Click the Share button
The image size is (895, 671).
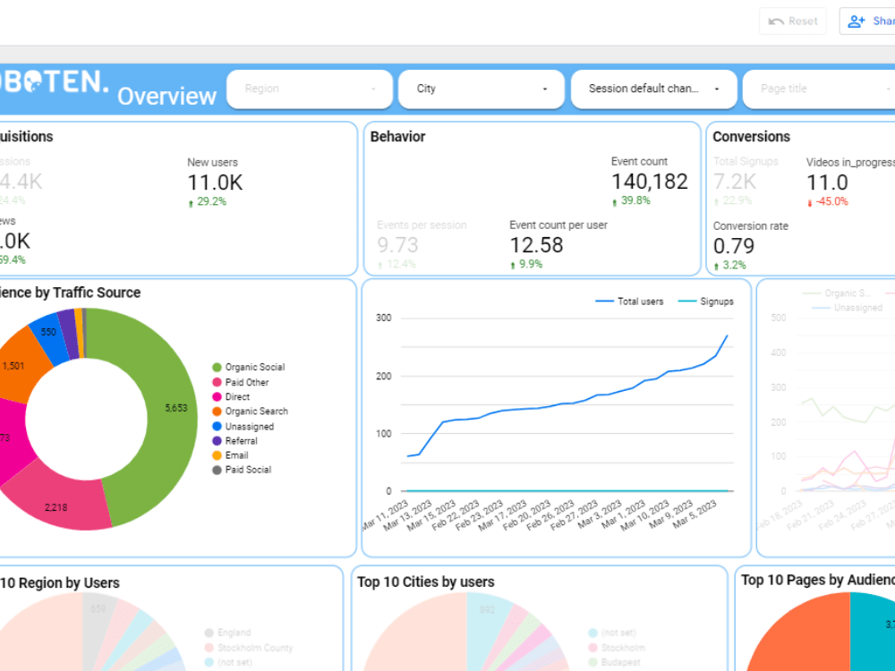(867, 21)
